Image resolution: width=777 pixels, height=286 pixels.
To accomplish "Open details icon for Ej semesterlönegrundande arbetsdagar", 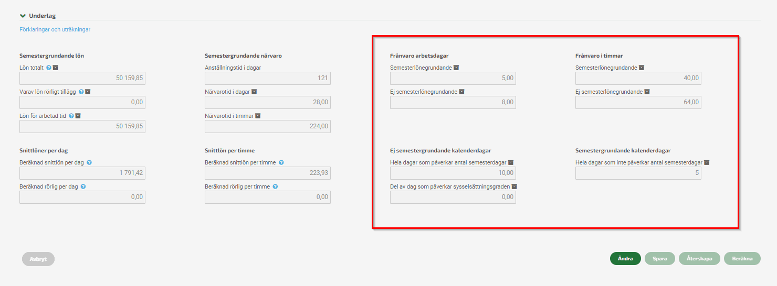I will 462,92.
